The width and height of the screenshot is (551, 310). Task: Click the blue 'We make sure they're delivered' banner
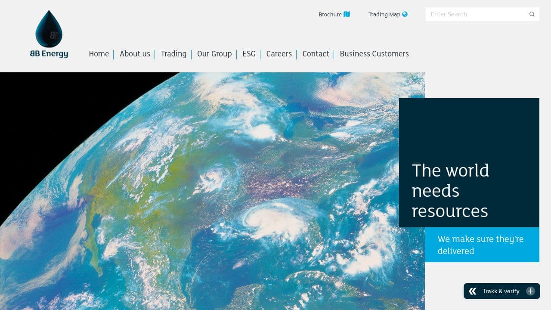point(482,245)
